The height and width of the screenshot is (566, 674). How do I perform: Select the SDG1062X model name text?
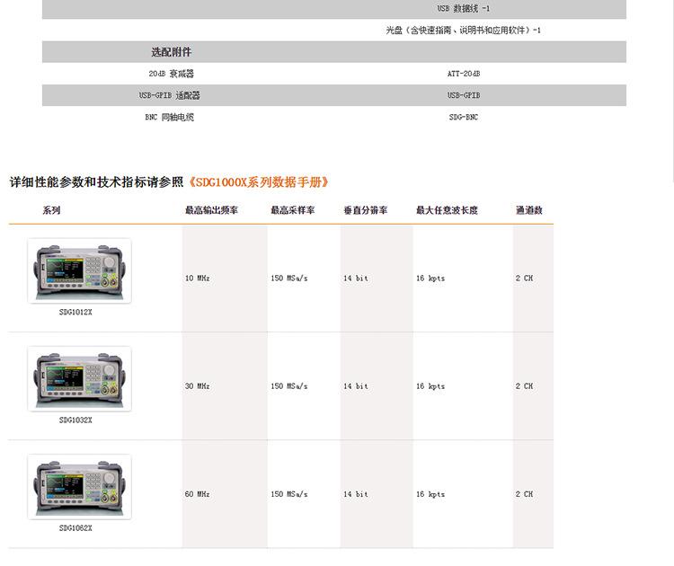click(75, 527)
